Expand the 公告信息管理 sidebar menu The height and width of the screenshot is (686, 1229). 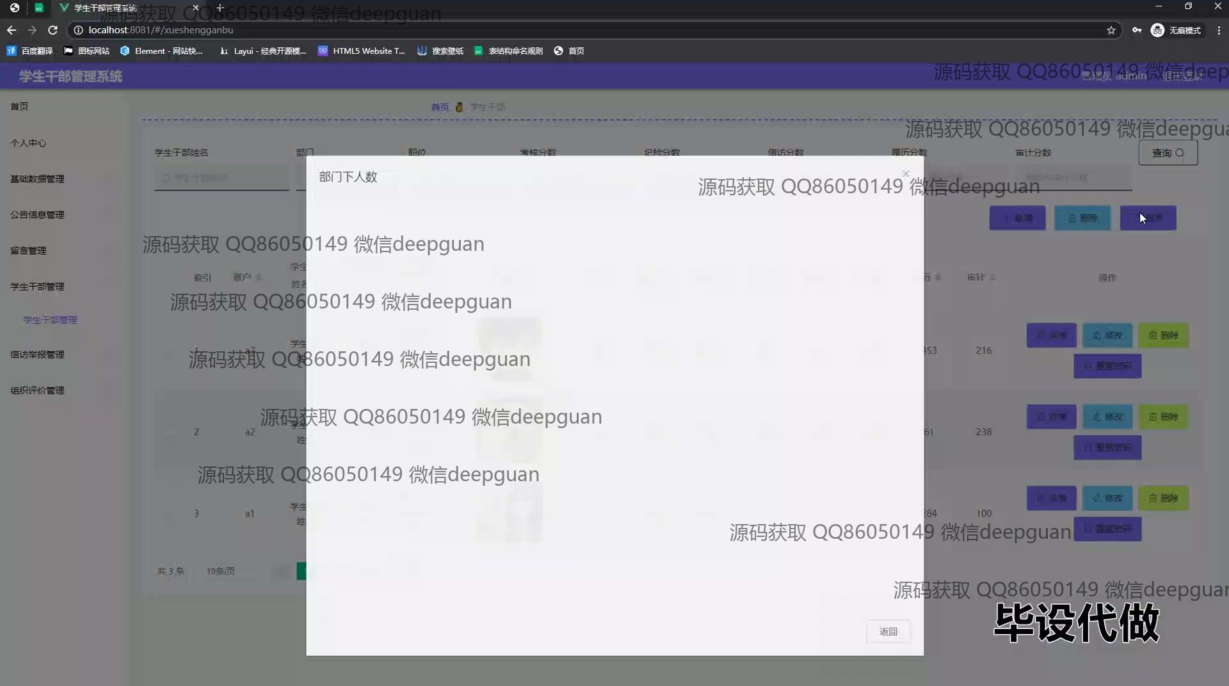[x=37, y=215]
